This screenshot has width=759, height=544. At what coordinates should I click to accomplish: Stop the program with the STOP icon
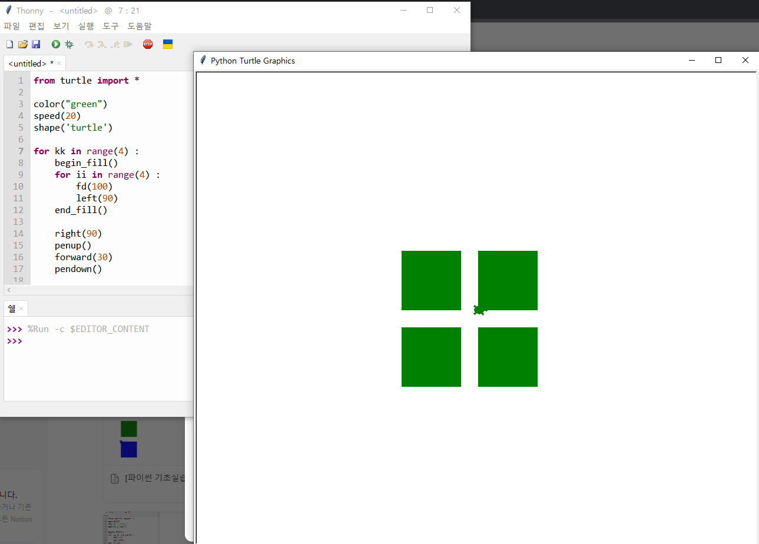(x=148, y=44)
